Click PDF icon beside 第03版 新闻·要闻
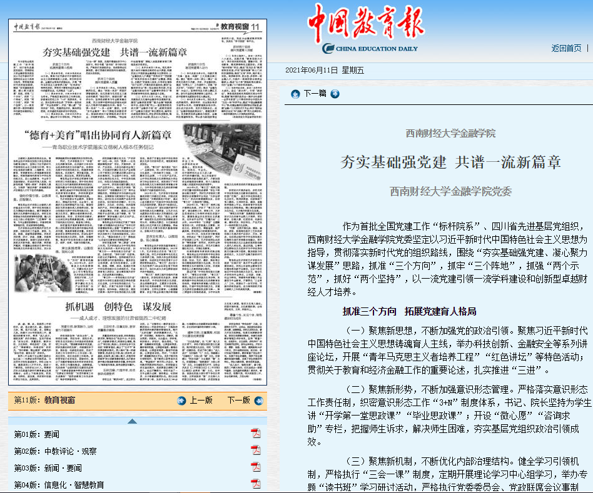This screenshot has height=493, width=593. click(x=256, y=467)
